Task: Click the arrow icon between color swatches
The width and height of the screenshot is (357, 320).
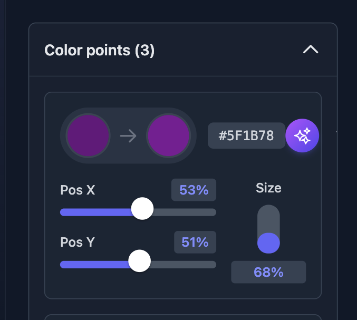Action: tap(128, 136)
